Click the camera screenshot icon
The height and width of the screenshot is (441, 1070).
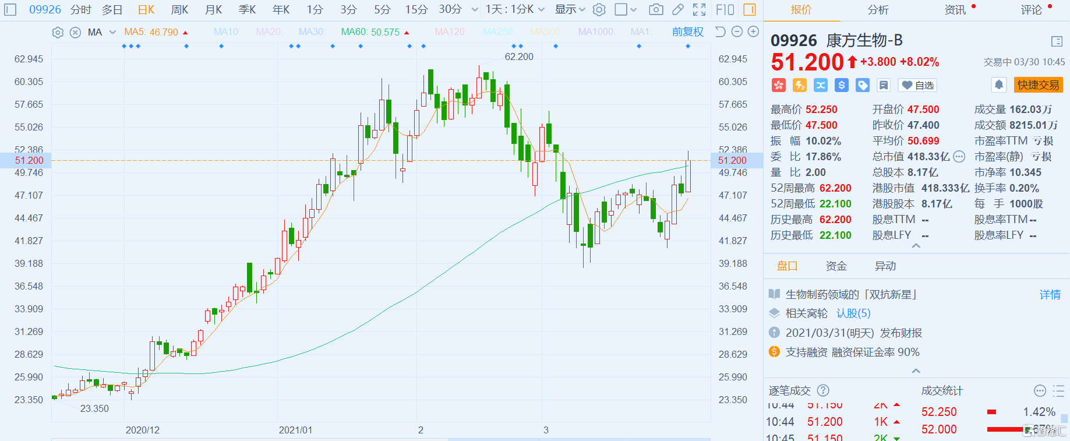[x=656, y=9]
